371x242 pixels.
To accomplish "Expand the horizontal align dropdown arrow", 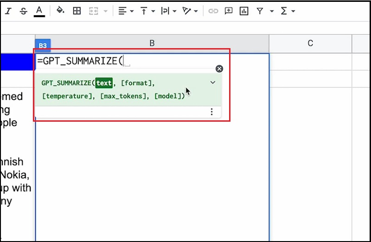I will 132,11.
